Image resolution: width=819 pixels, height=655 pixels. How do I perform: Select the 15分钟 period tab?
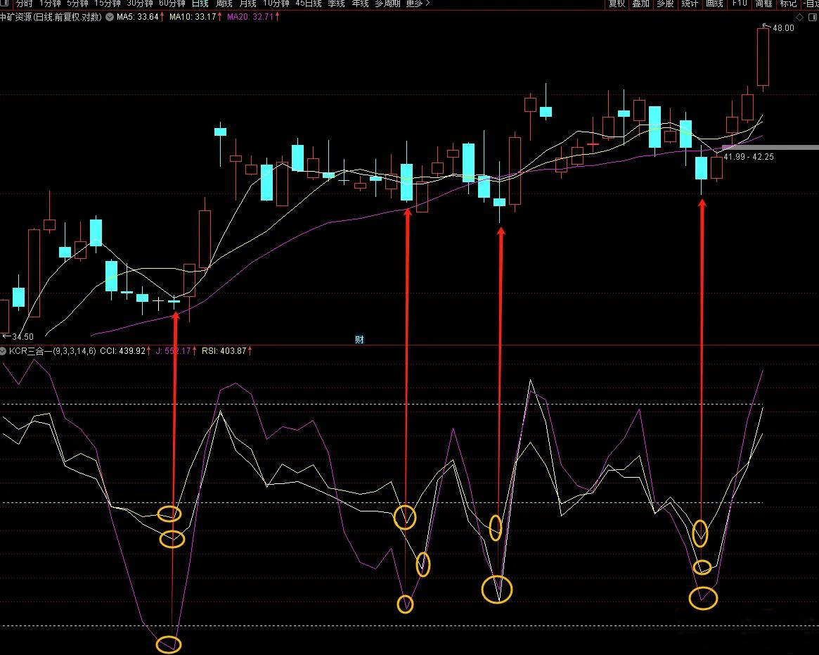coord(107,3)
